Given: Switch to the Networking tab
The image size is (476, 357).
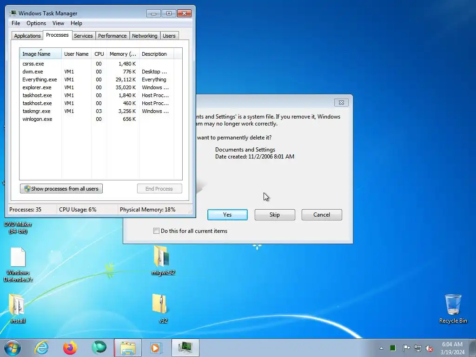Looking at the screenshot, I should click(x=145, y=36).
